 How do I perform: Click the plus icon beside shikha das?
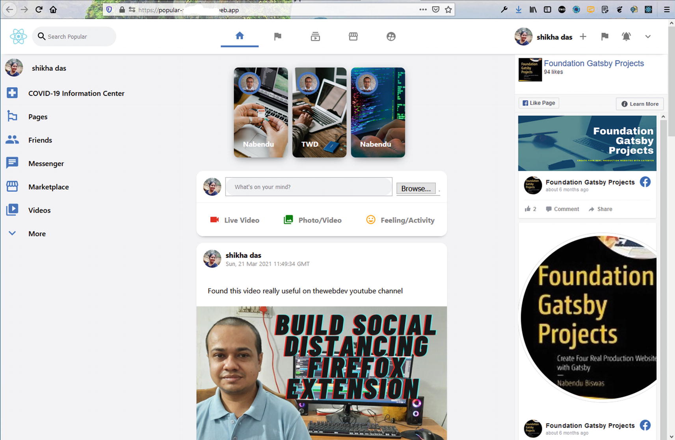(583, 37)
